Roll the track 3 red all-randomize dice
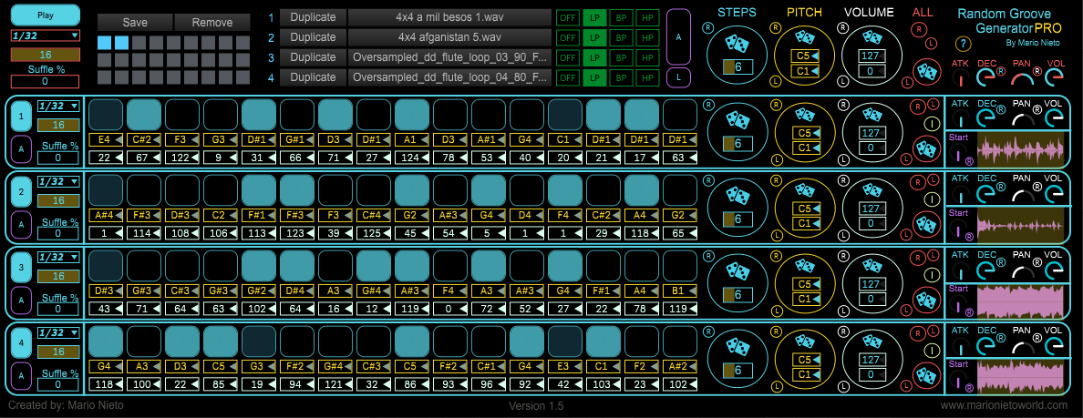Viewport: 1083px width, 418px height. point(927,296)
